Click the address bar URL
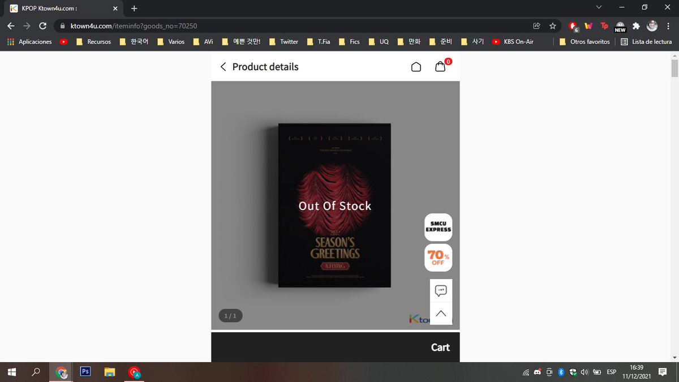 [134, 26]
